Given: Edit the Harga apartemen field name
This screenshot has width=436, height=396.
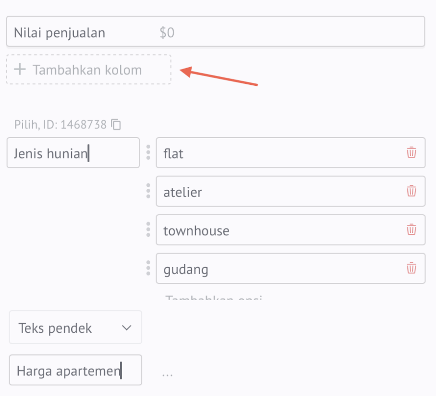Looking at the screenshot, I should coord(75,370).
